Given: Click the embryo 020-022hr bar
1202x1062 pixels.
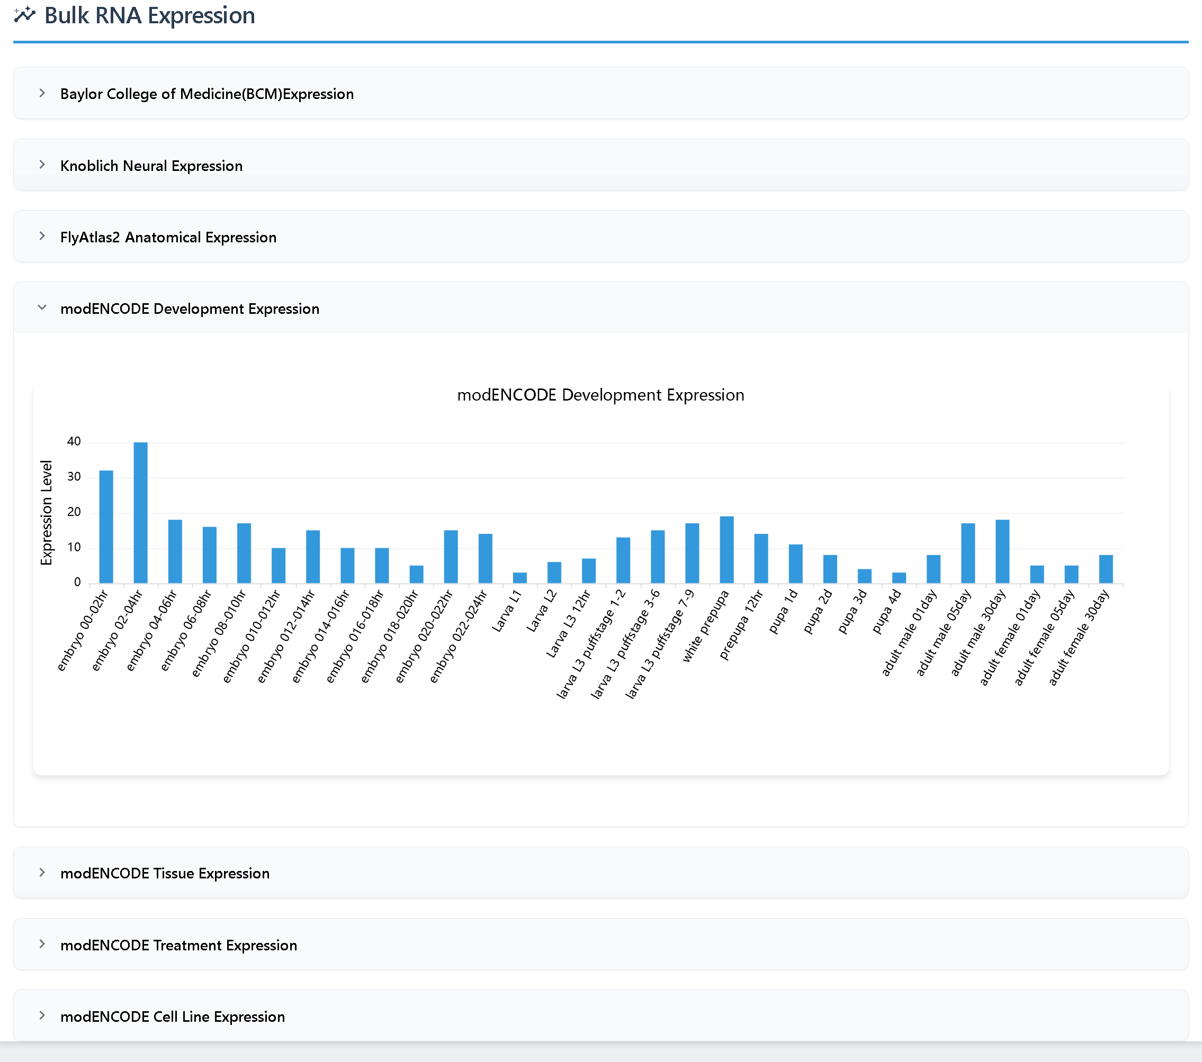Looking at the screenshot, I should pos(451,557).
